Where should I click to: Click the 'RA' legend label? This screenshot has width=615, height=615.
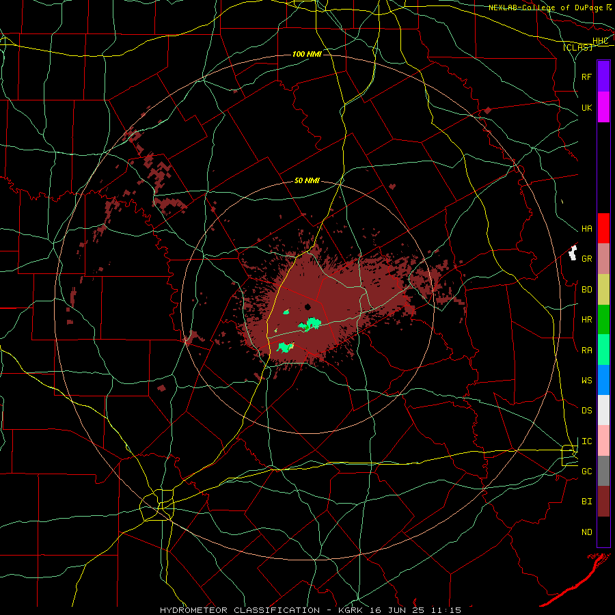pyautogui.click(x=587, y=351)
